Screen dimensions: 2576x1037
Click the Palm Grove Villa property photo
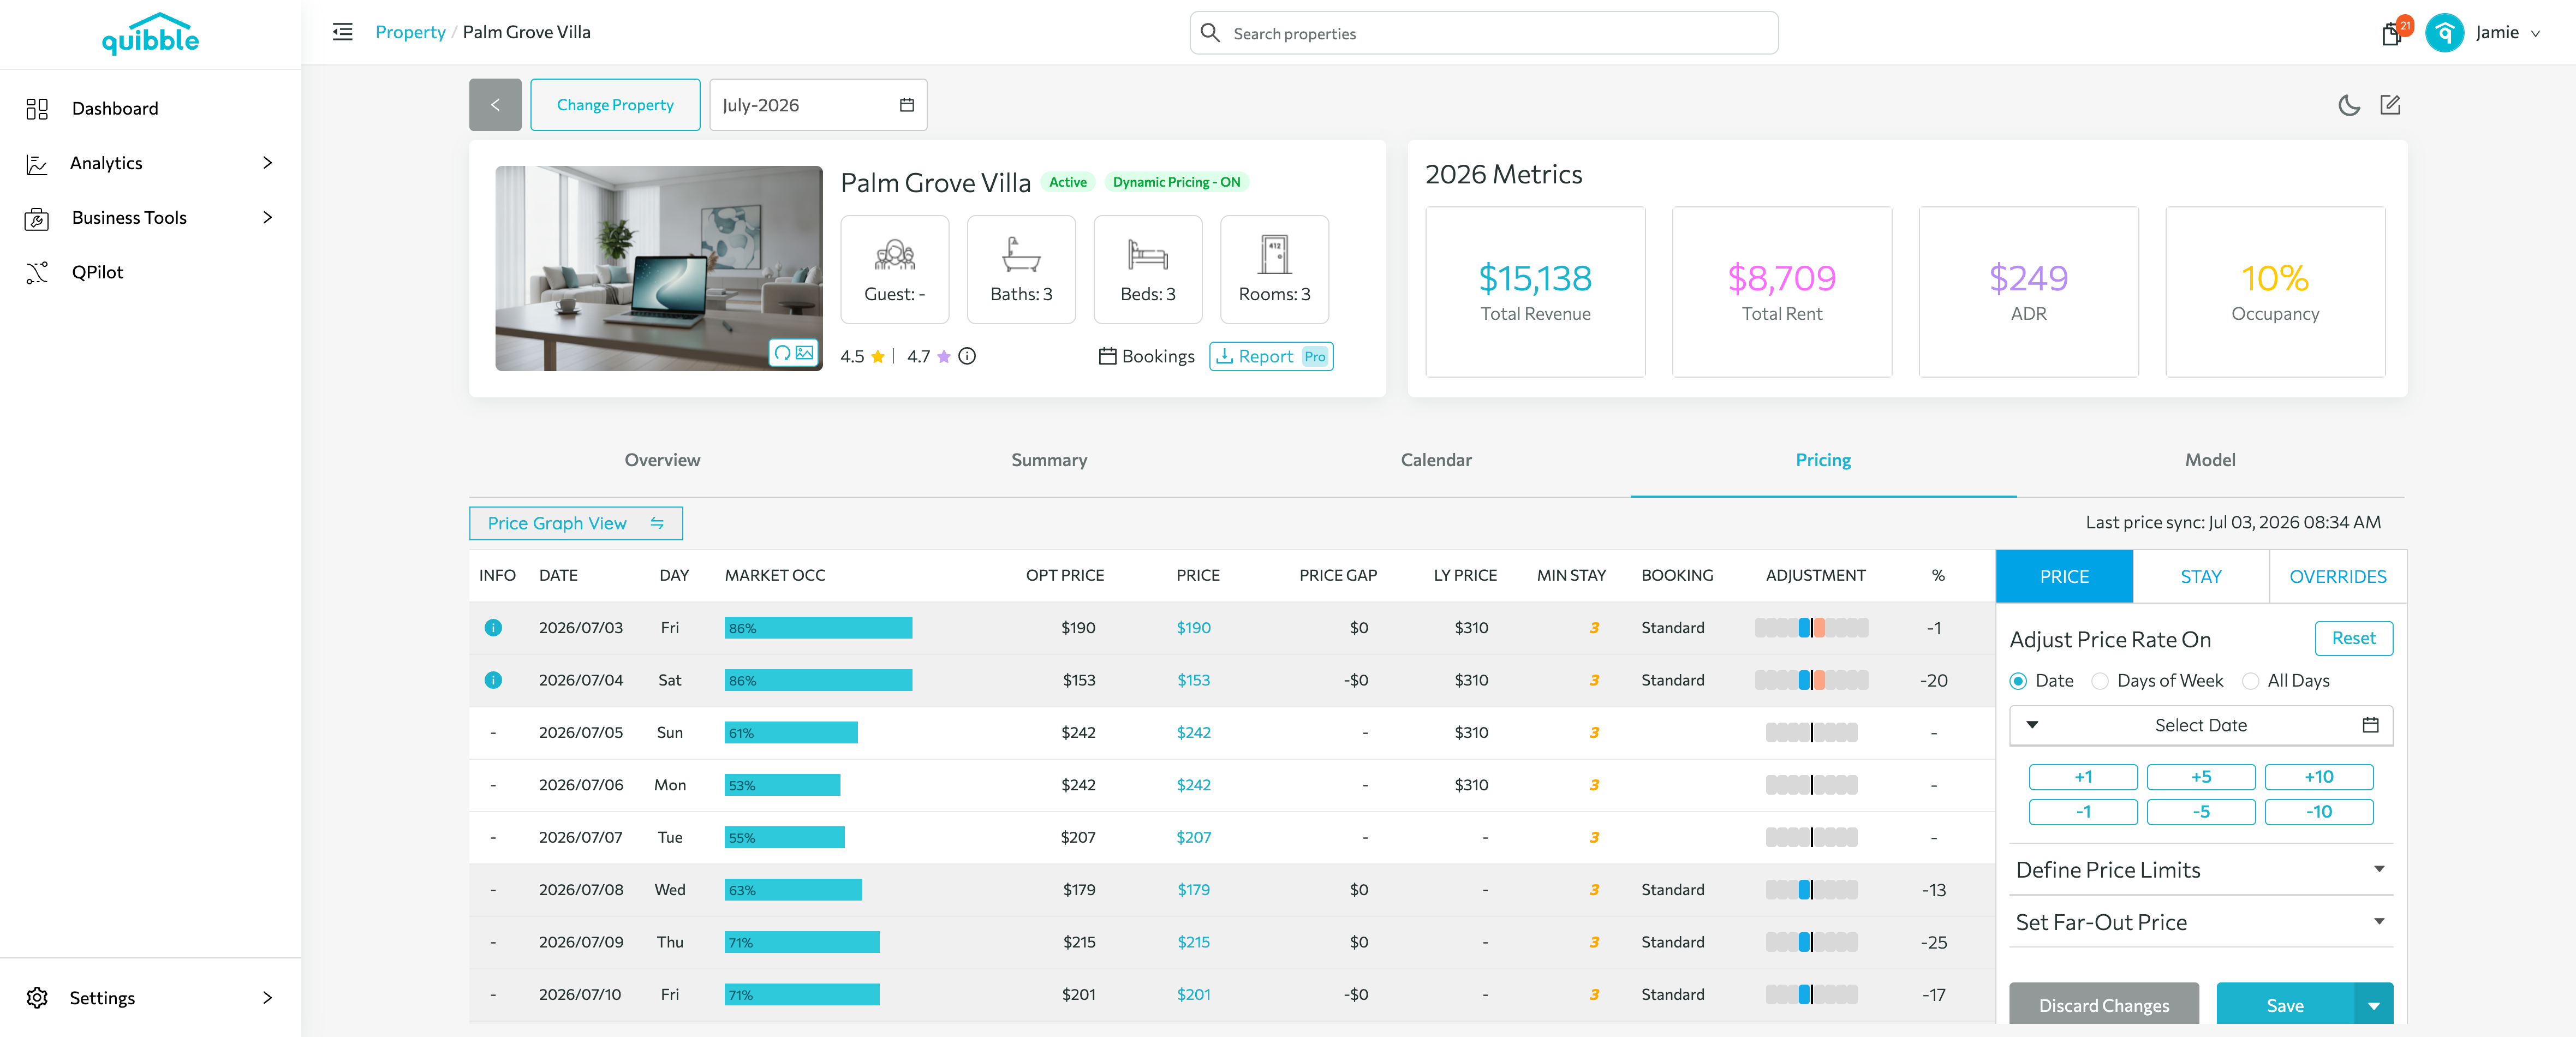pos(659,268)
